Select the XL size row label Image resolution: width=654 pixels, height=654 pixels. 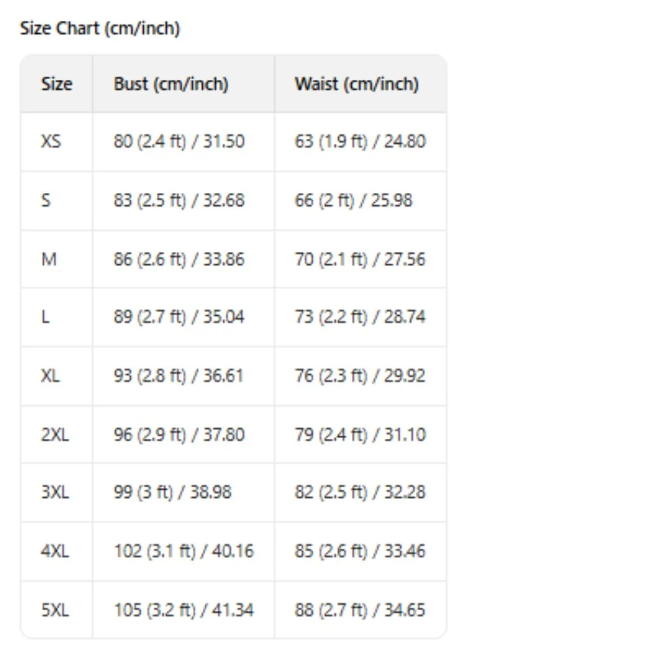51,376
